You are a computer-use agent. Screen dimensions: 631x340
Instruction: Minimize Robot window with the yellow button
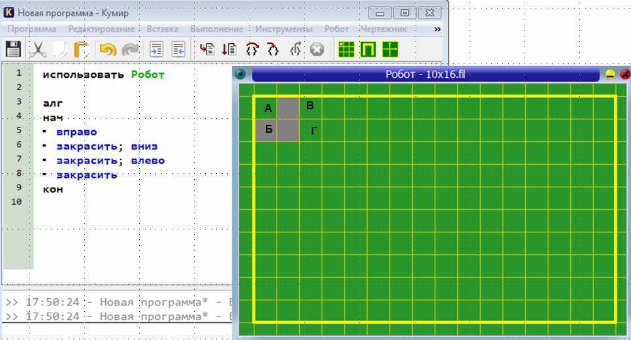610,75
